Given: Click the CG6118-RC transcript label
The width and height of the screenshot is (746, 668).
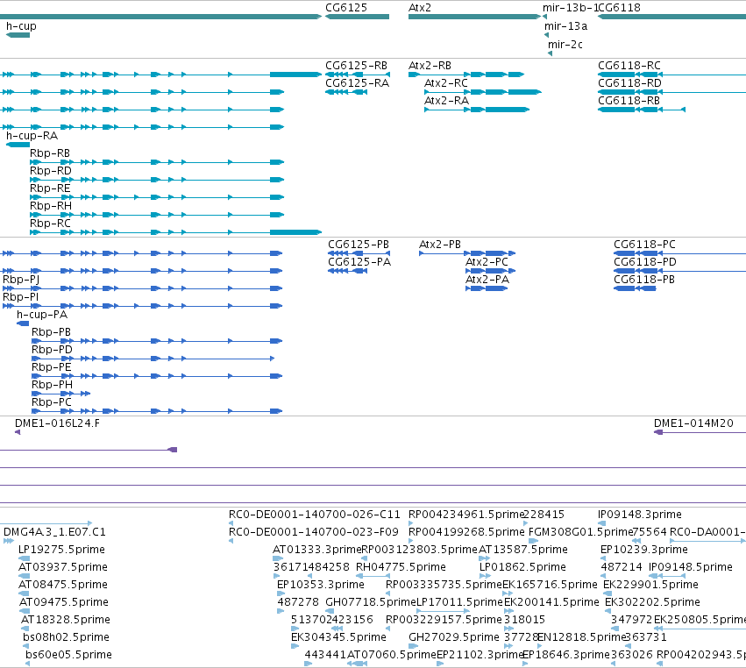Looking at the screenshot, I should point(629,66).
